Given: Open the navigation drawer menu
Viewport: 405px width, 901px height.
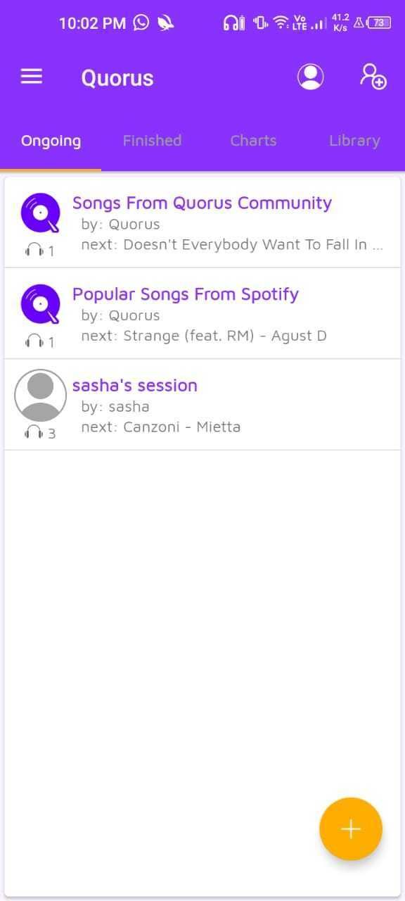Looking at the screenshot, I should 31,77.
